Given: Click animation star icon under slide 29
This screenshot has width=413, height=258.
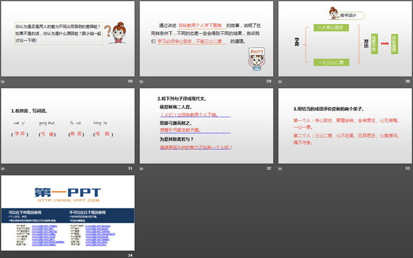Looking at the screenshot, I should (142, 81).
